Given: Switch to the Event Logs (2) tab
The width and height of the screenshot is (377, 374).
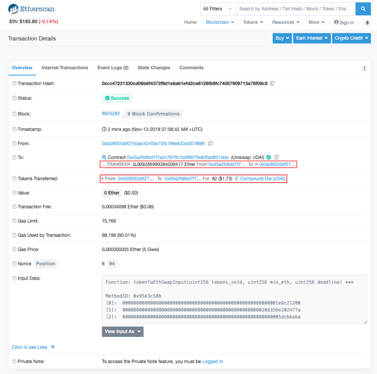Looking at the screenshot, I should pyautogui.click(x=113, y=68).
